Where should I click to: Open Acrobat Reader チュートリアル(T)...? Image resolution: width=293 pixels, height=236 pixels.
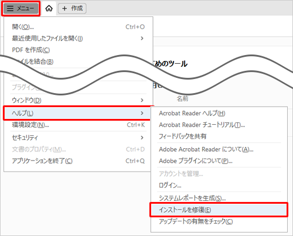(x=219, y=125)
